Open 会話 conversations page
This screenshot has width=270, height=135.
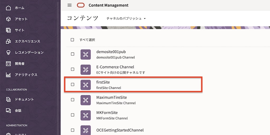tap(18, 111)
